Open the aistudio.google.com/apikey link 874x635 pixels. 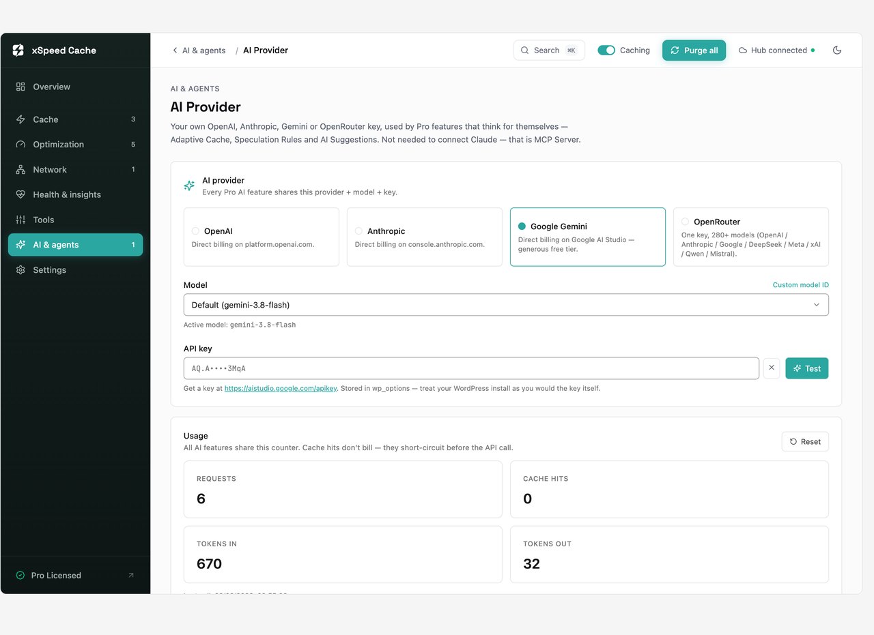click(x=281, y=388)
